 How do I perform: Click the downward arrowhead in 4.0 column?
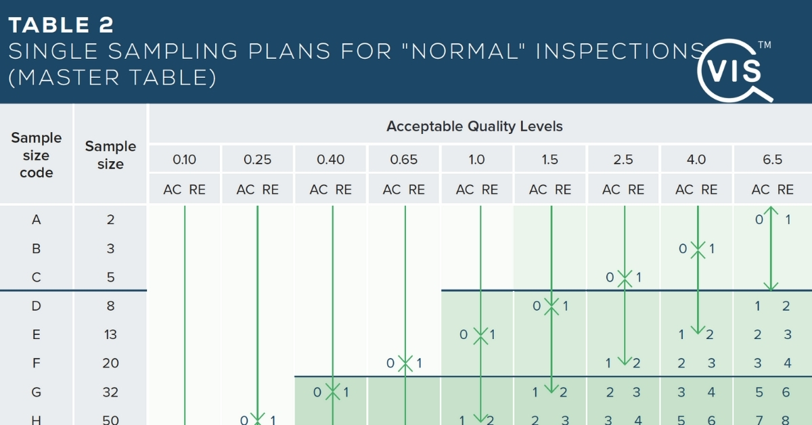pos(697,330)
